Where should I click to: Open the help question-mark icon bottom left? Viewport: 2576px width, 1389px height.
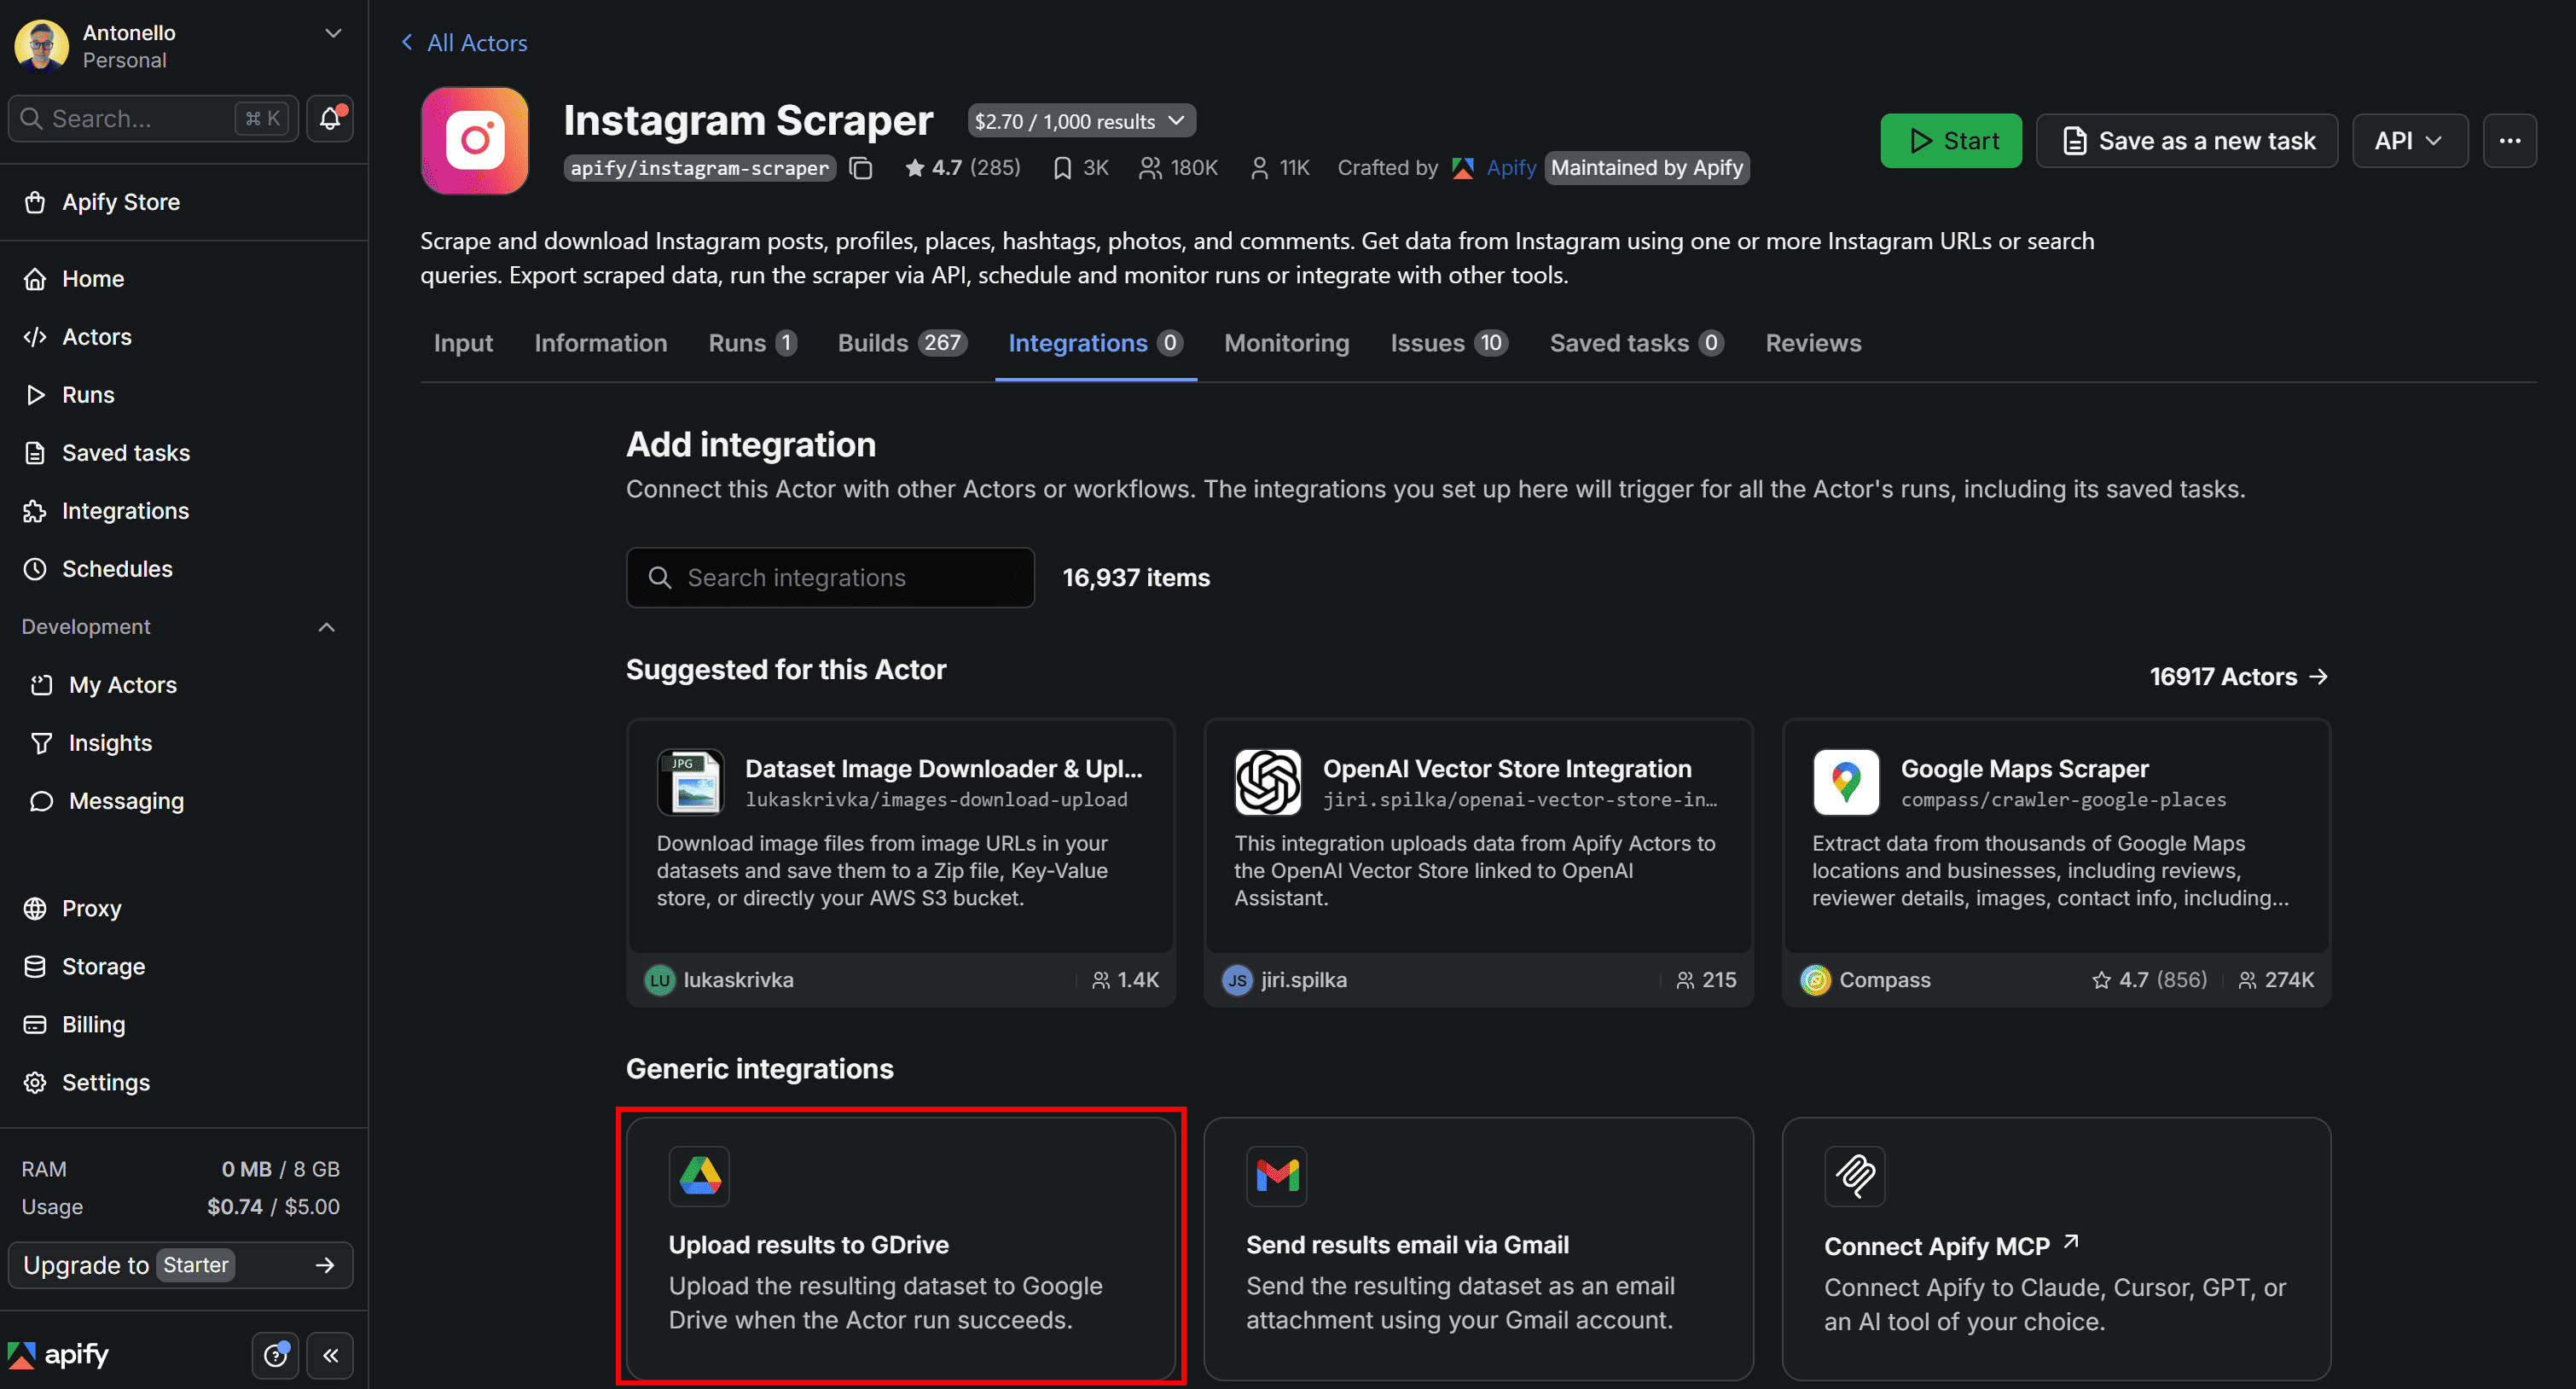[x=275, y=1355]
